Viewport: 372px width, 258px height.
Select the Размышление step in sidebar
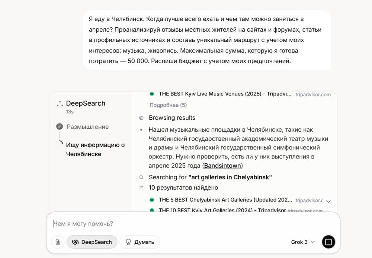[88, 127]
